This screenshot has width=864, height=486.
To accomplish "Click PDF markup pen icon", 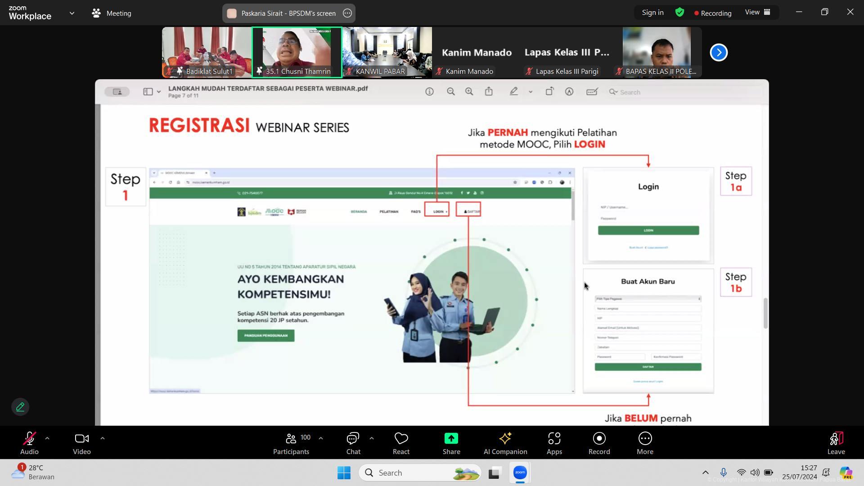I will click(513, 92).
